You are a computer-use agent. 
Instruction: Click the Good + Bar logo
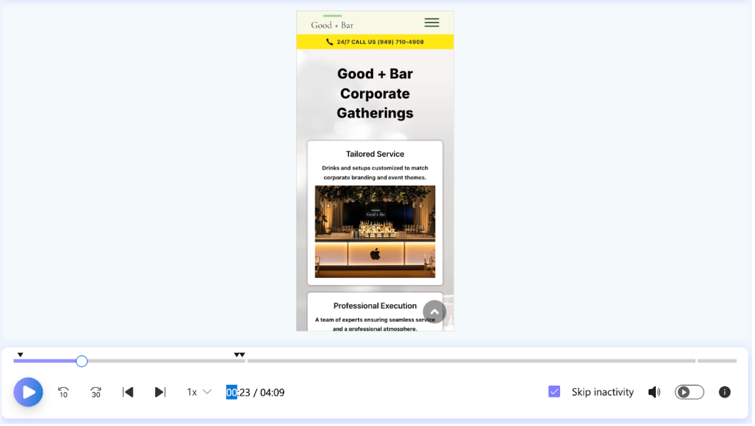point(332,23)
